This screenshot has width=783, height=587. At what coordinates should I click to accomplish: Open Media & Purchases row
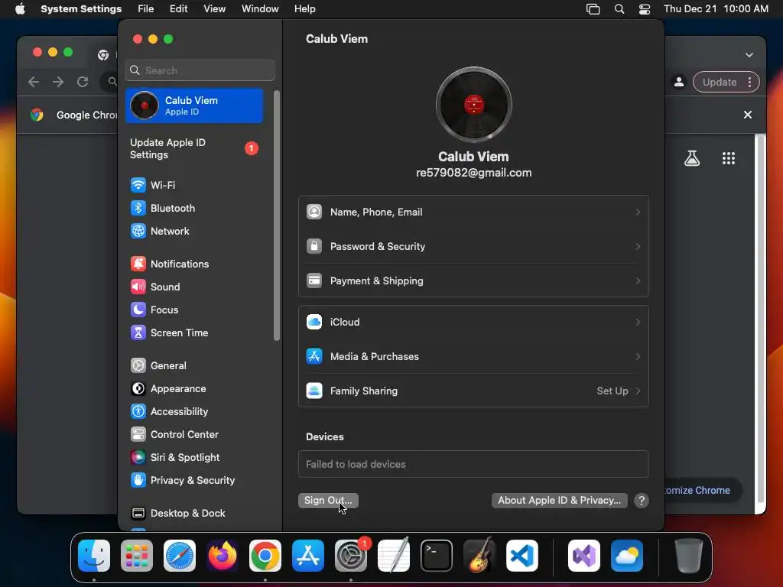(x=473, y=357)
